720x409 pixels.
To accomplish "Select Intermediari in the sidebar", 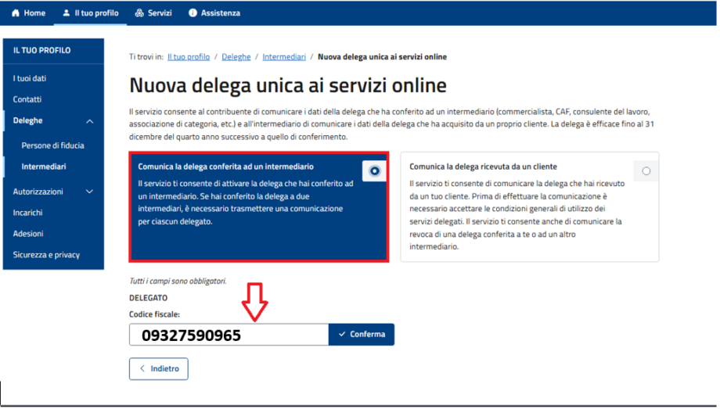I will coord(44,167).
